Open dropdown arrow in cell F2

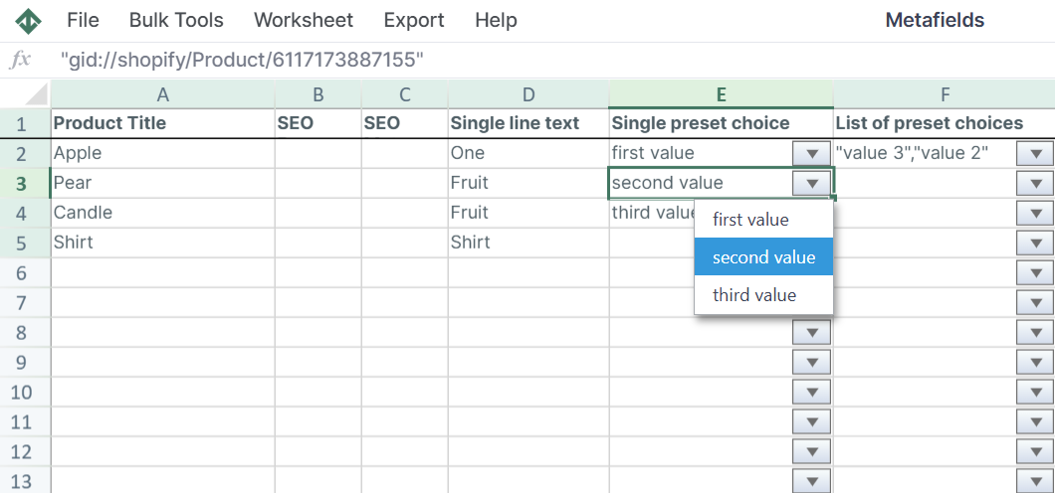click(x=1035, y=154)
